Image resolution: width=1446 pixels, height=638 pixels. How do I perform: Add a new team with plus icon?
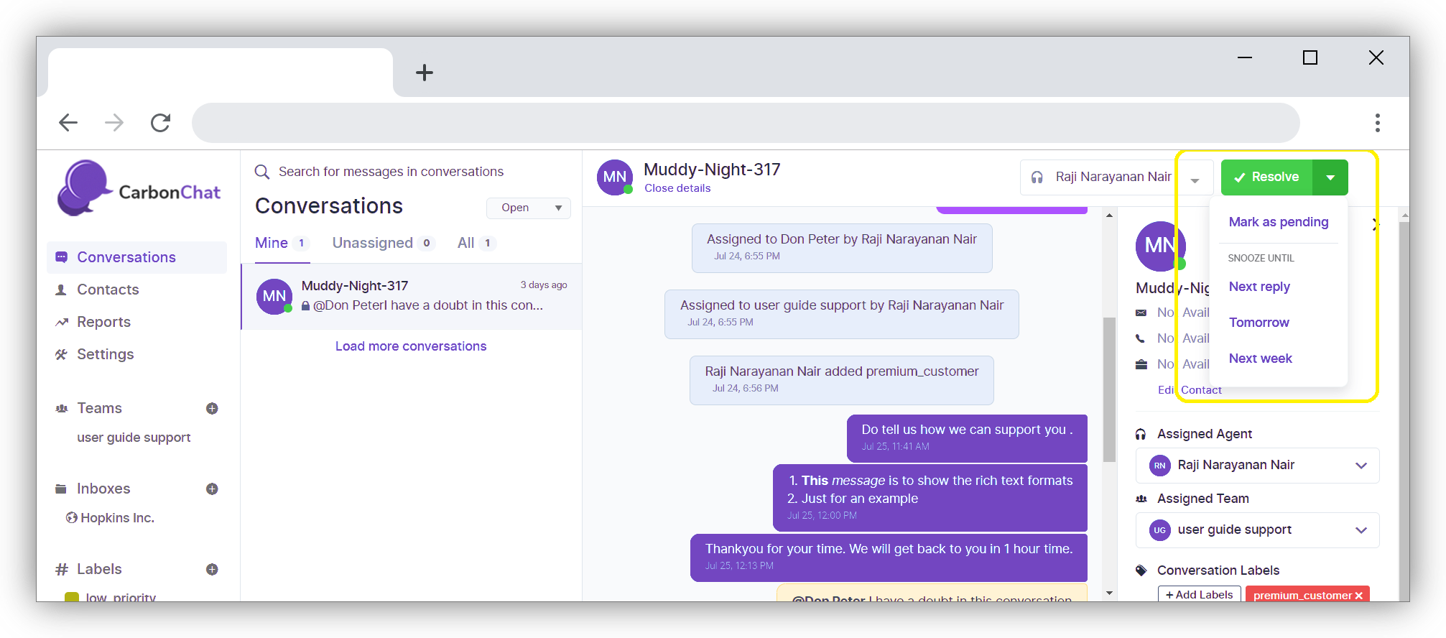(212, 409)
